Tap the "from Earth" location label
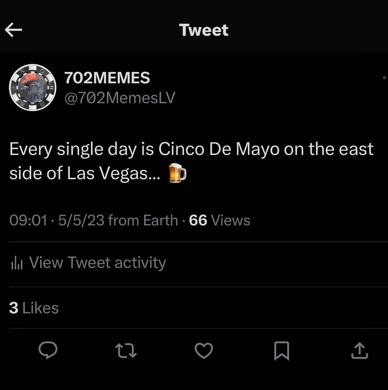 point(143,220)
